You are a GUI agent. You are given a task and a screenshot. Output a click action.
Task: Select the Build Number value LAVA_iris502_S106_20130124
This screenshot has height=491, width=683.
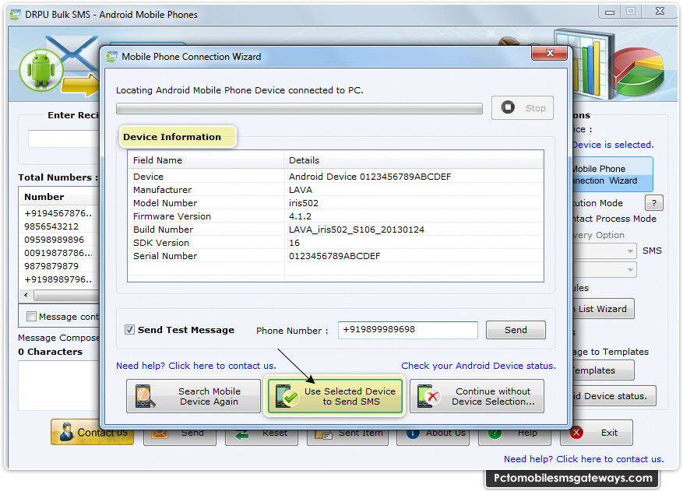[357, 230]
